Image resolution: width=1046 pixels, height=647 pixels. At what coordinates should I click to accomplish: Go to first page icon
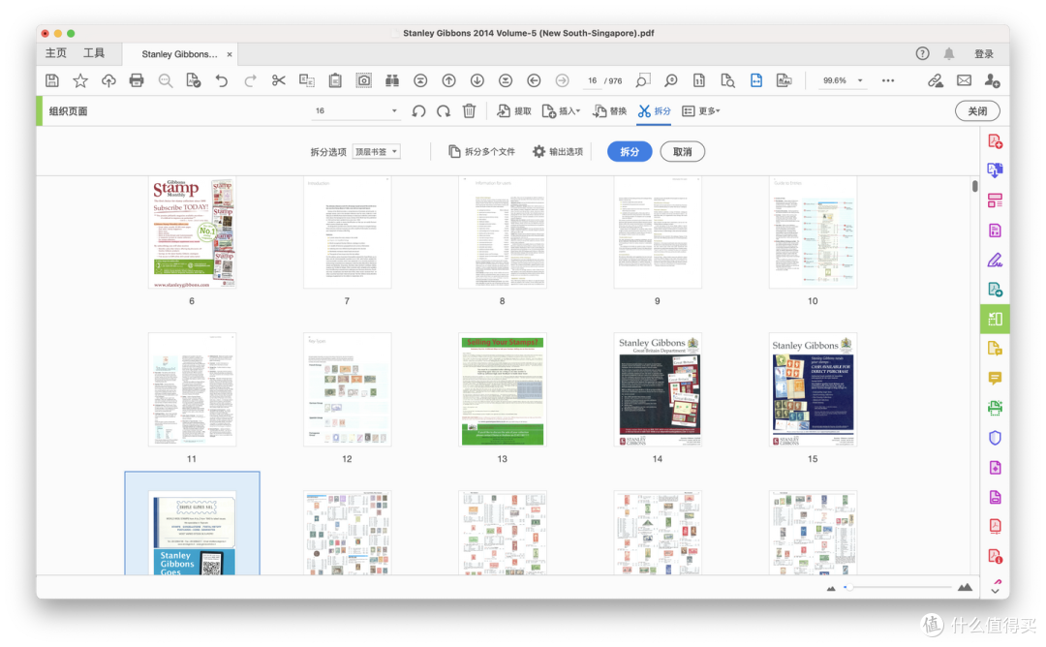pos(420,80)
